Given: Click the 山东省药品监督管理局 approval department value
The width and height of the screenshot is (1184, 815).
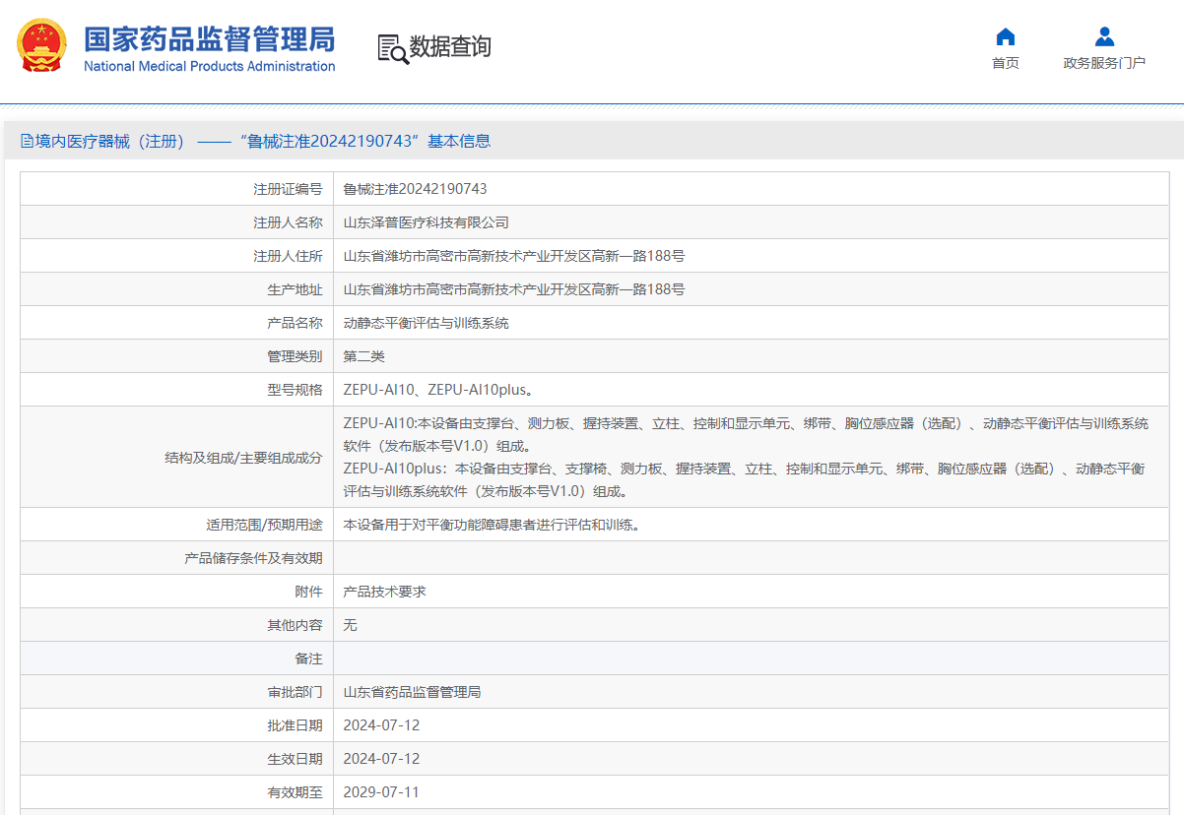Looking at the screenshot, I should click(x=412, y=692).
